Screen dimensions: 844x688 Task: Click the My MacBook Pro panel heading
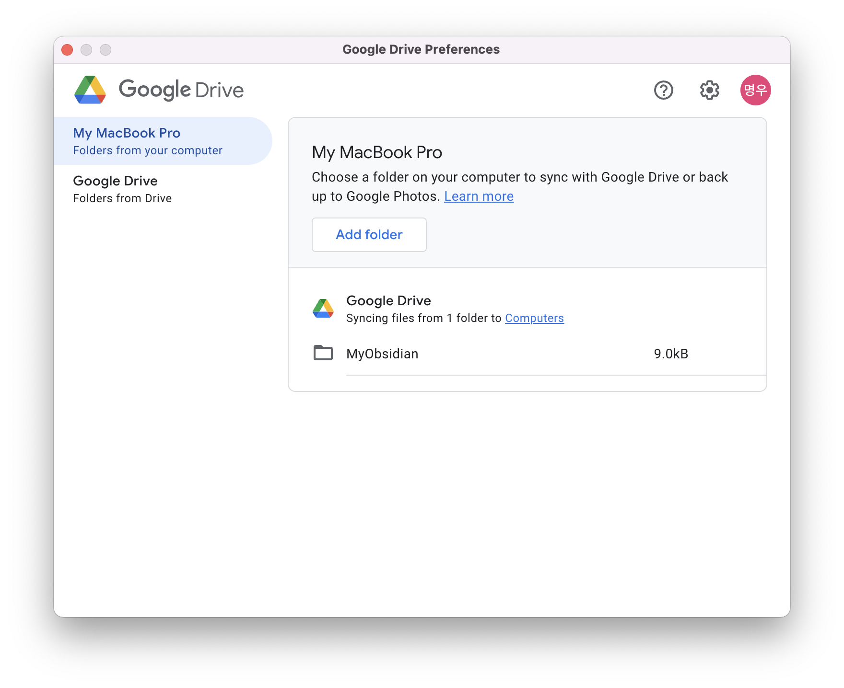point(377,152)
